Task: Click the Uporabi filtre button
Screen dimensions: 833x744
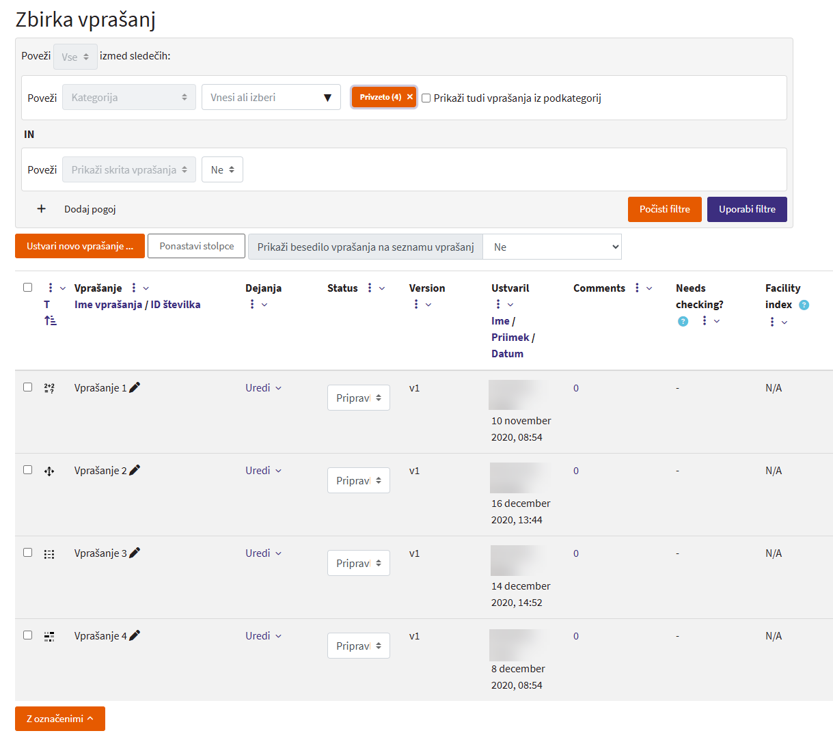Action: coord(746,209)
